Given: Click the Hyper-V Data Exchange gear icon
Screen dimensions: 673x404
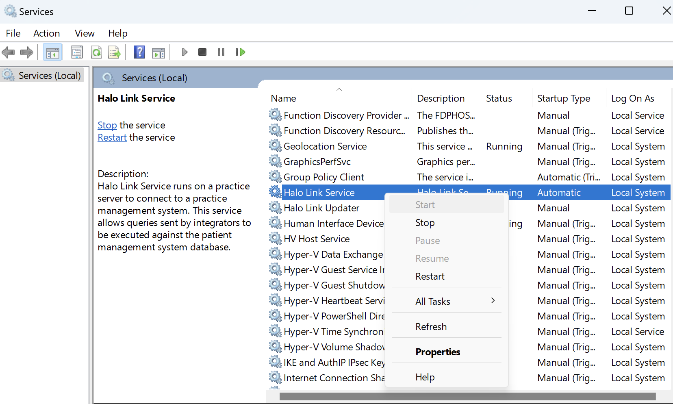Looking at the screenshot, I should (275, 254).
